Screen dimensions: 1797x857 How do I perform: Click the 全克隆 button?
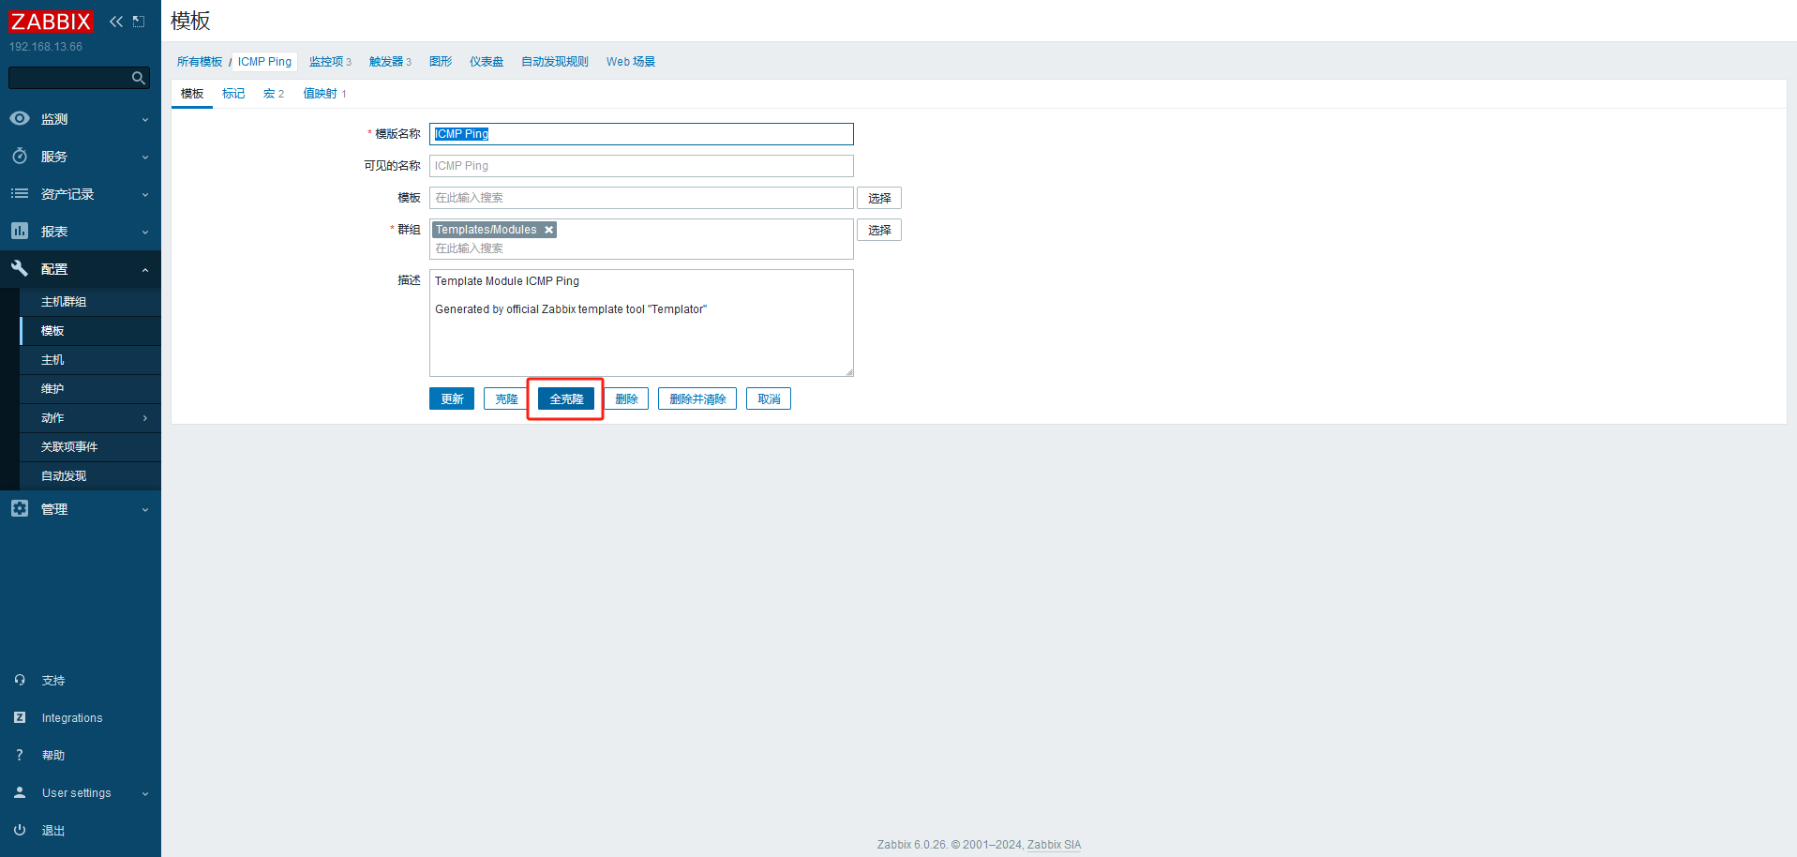(x=566, y=399)
